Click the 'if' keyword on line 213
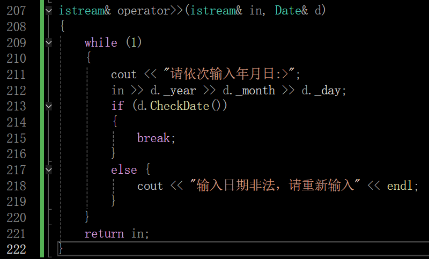 117,106
